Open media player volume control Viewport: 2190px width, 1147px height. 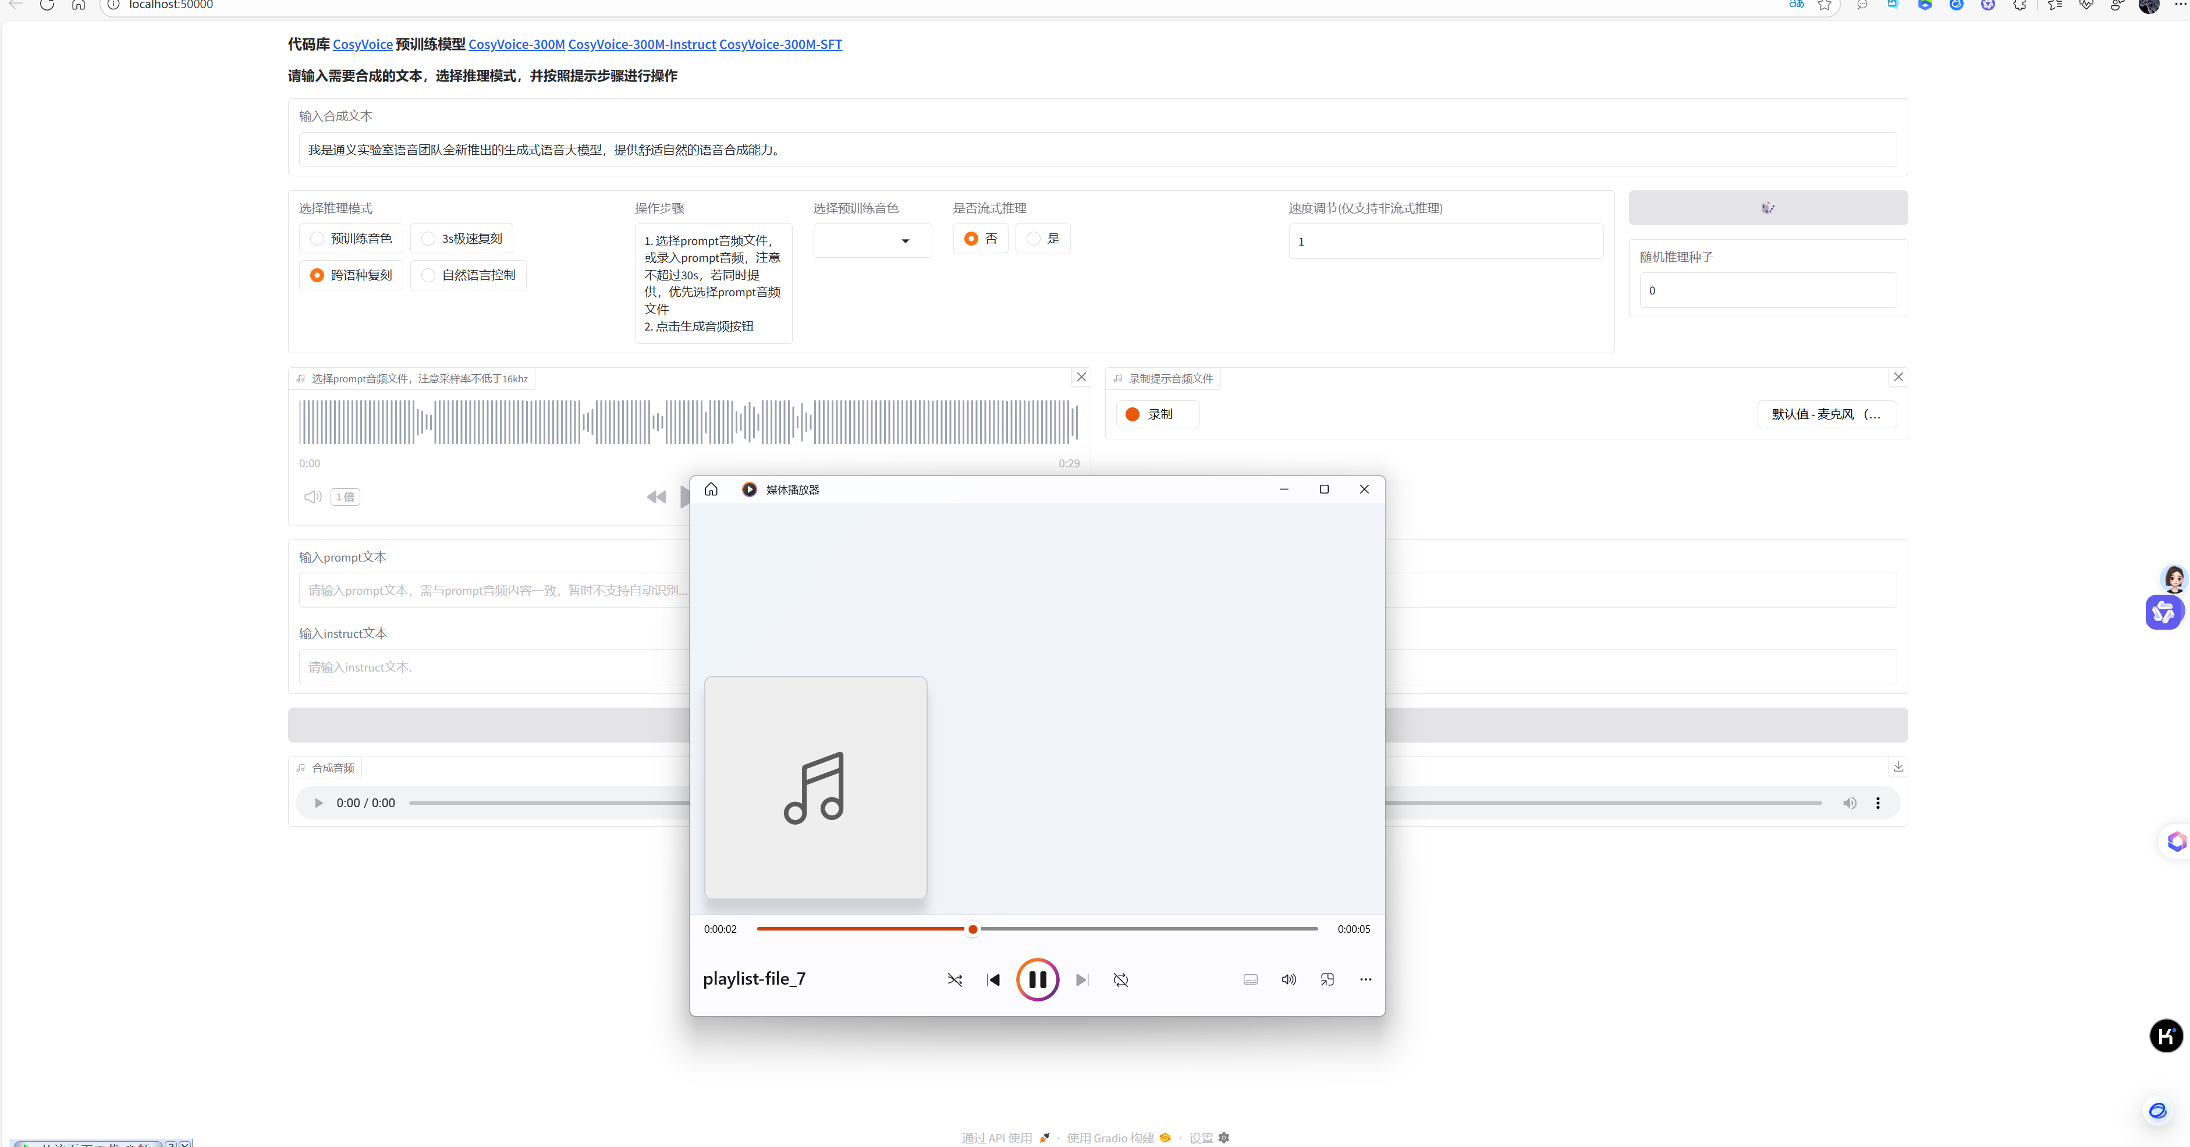coord(1289,979)
